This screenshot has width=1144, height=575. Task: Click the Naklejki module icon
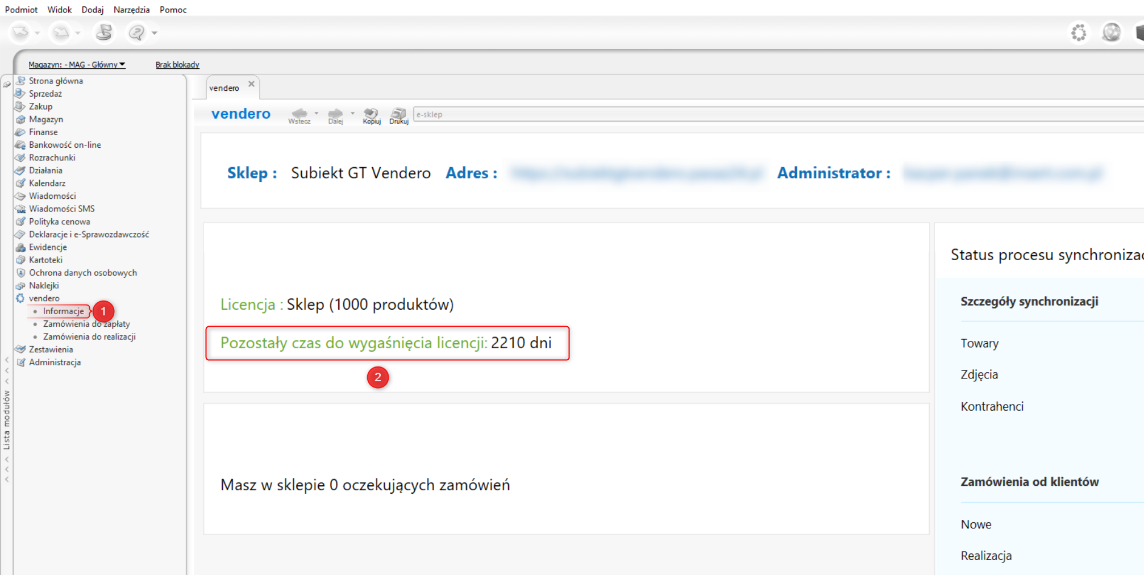click(21, 285)
